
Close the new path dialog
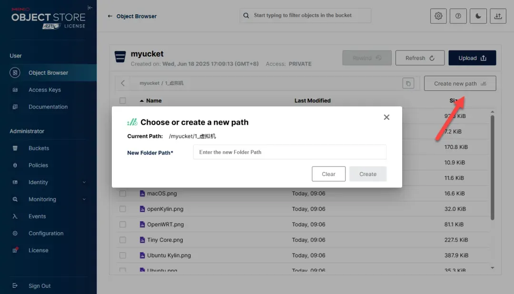coord(386,118)
